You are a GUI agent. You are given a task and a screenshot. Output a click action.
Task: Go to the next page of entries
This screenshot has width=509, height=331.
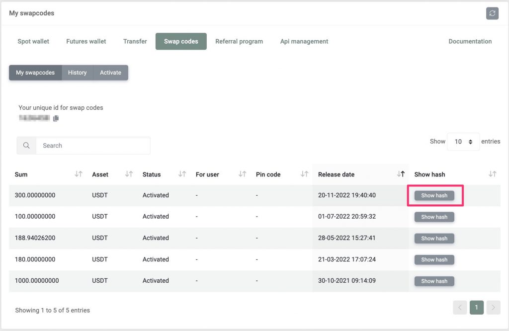point(493,307)
